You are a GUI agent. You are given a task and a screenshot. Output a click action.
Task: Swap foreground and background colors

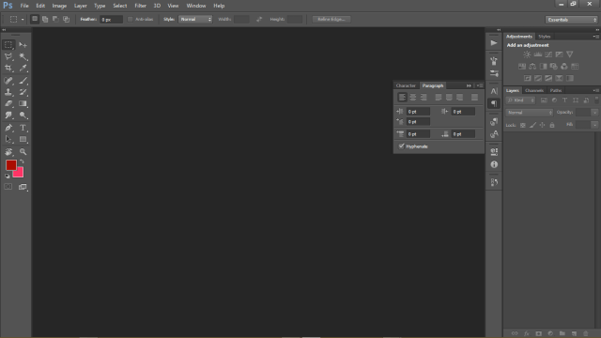[22, 161]
